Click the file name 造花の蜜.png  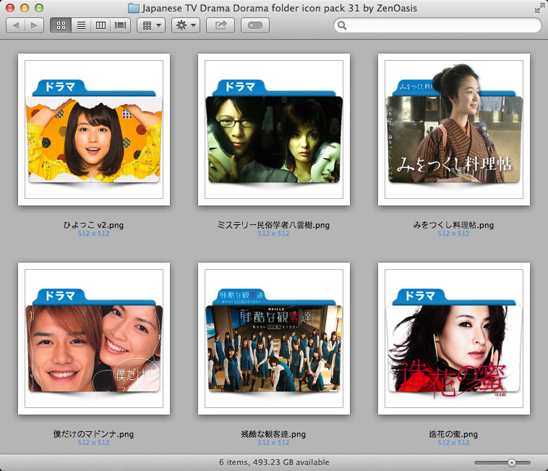(x=453, y=434)
